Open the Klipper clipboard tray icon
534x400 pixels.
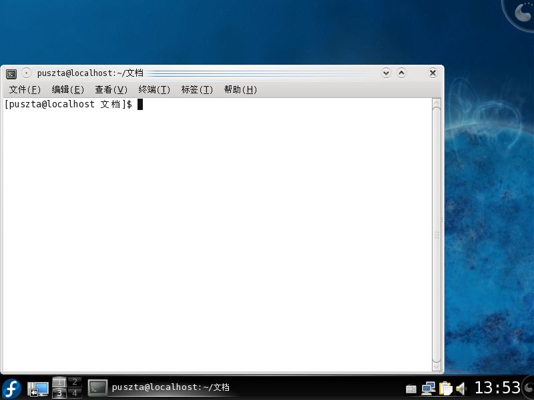pos(445,389)
